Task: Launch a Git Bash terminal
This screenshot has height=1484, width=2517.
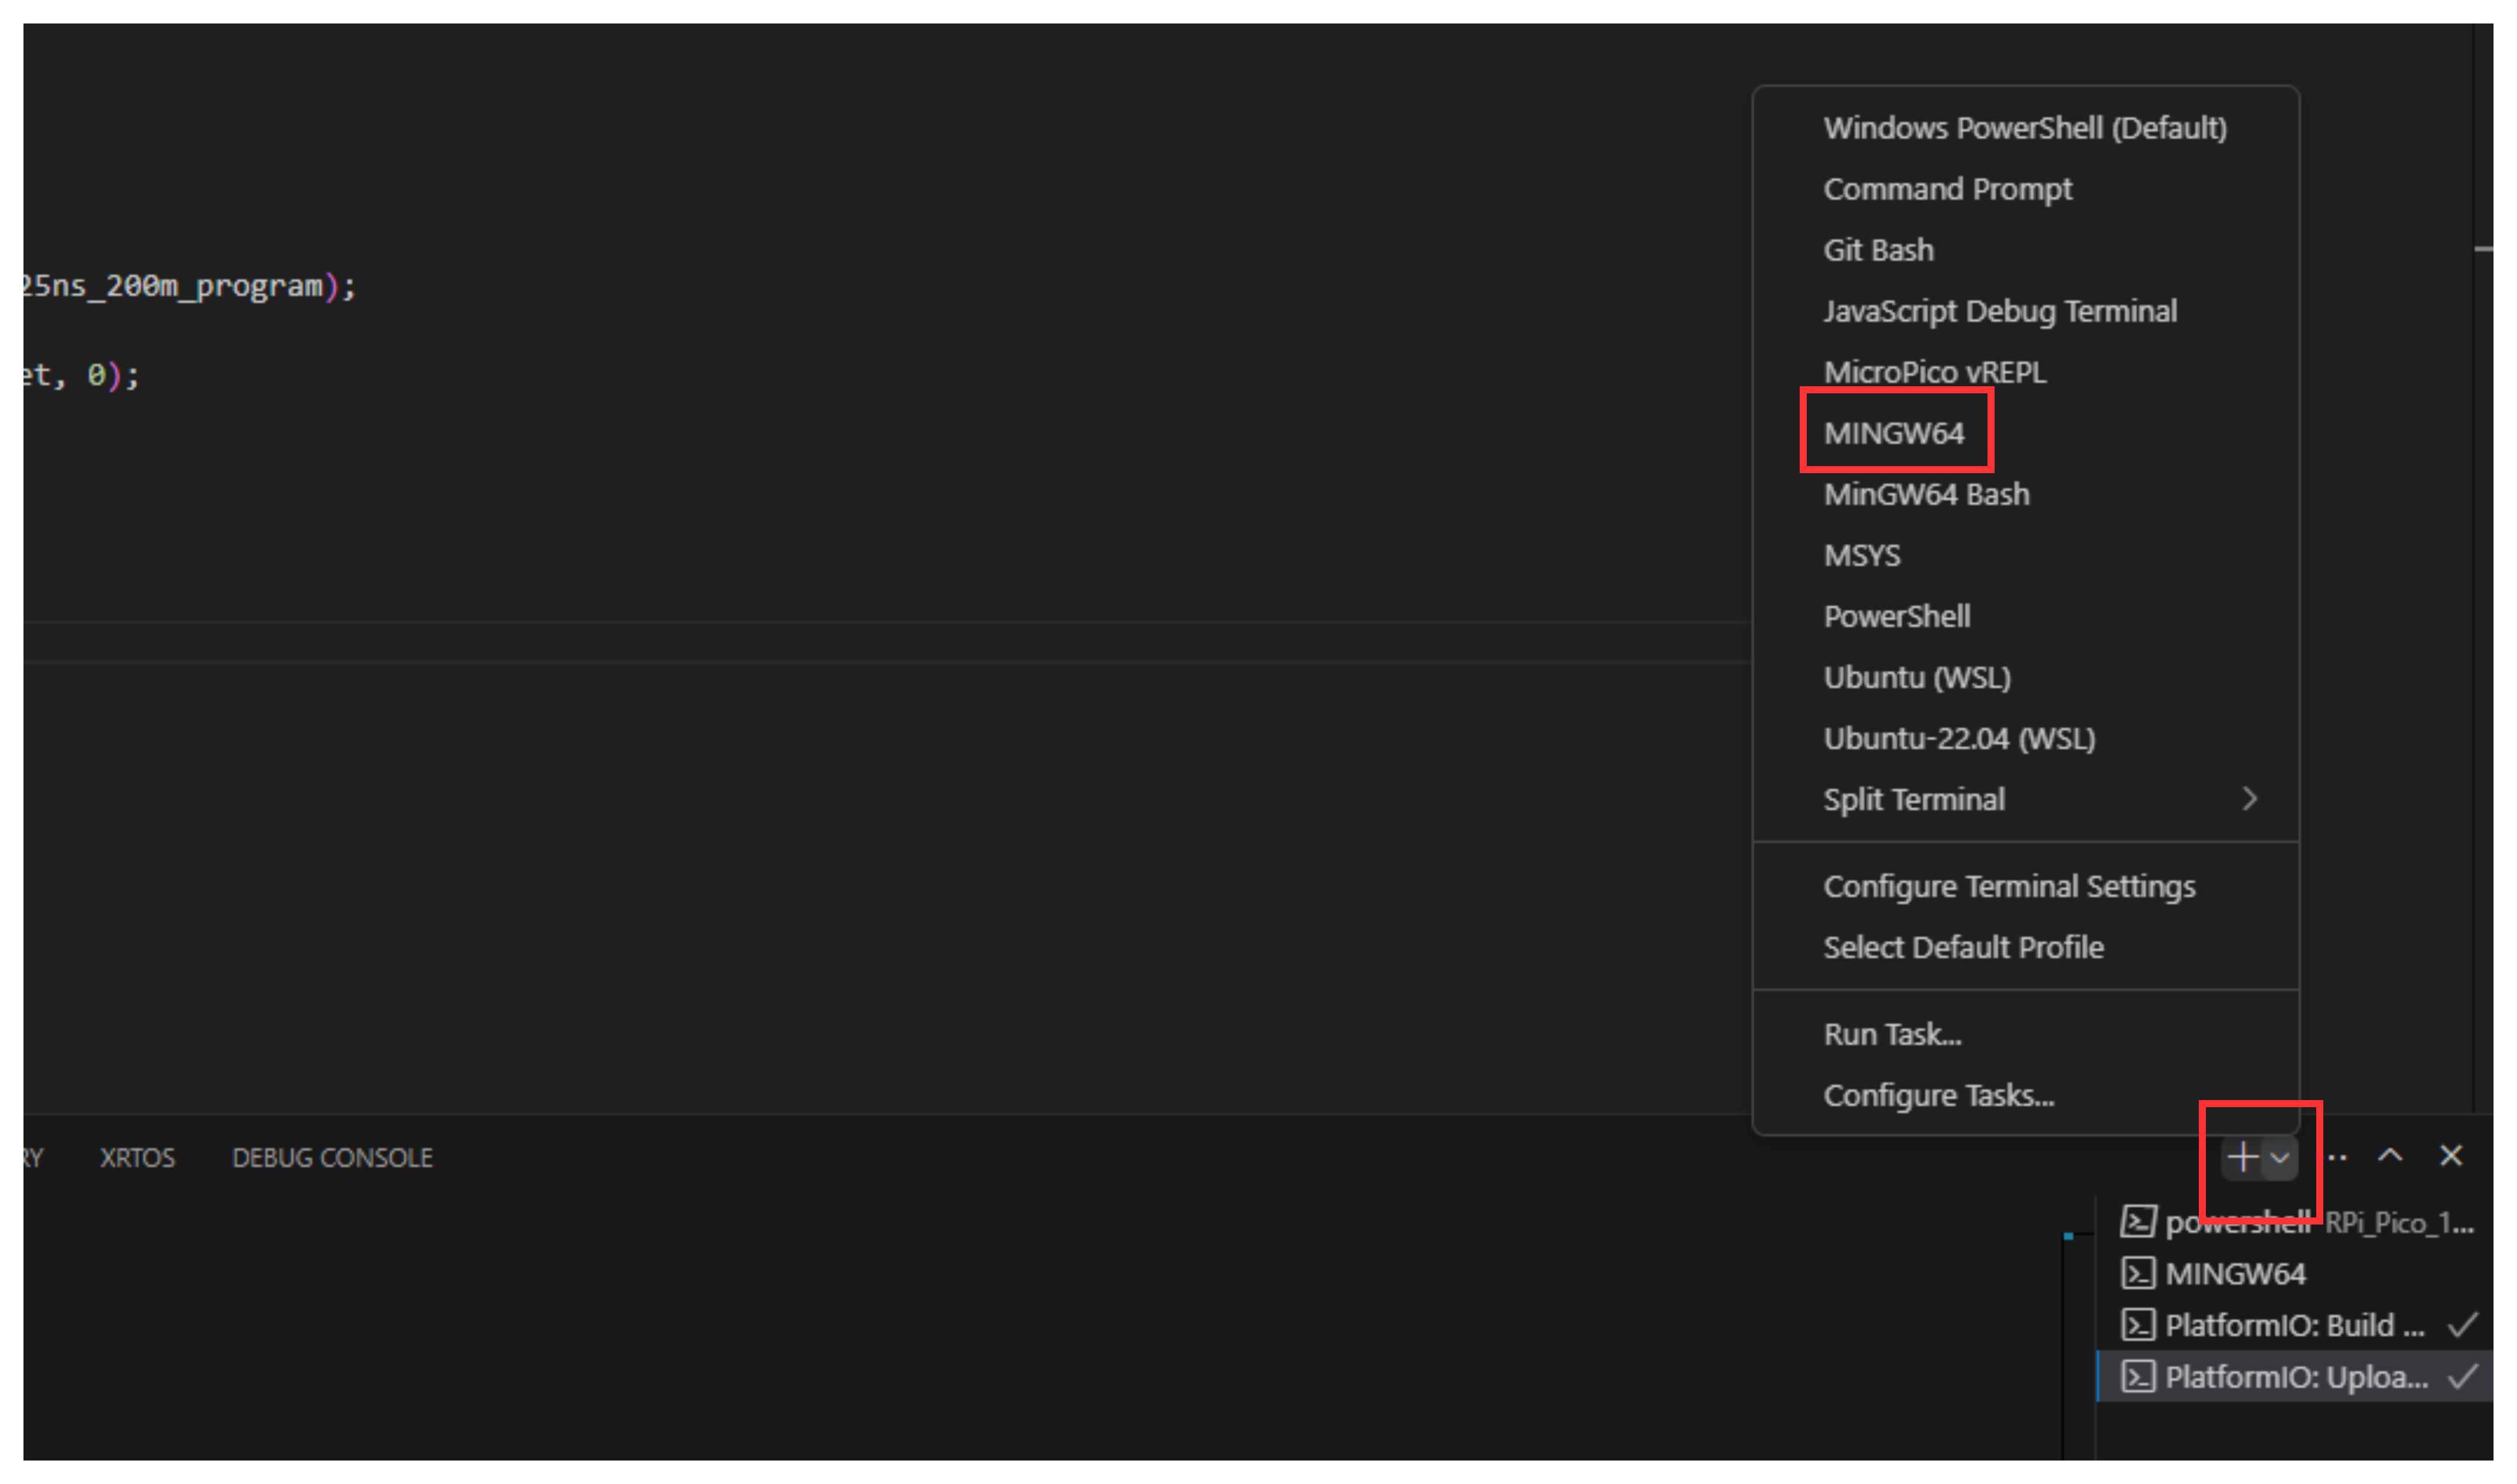Action: pyautogui.click(x=1878, y=250)
